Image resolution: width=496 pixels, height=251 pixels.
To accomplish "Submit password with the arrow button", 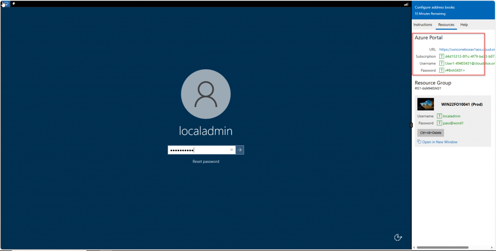I will (x=240, y=150).
